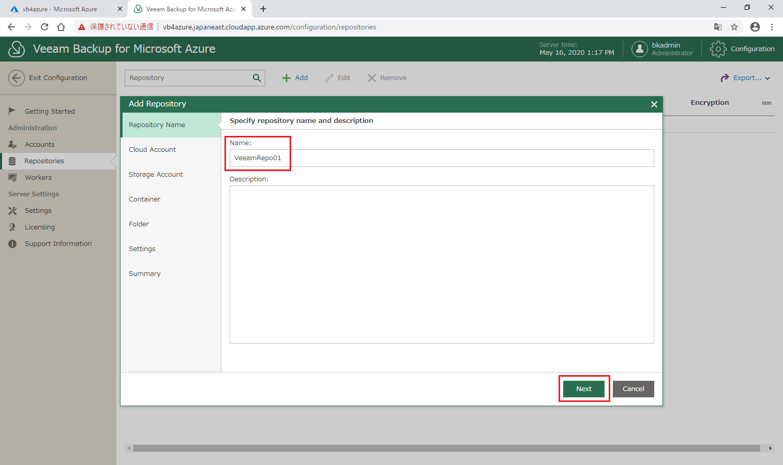This screenshot has width=783, height=465.
Task: Open a new browser tab
Action: (x=263, y=9)
